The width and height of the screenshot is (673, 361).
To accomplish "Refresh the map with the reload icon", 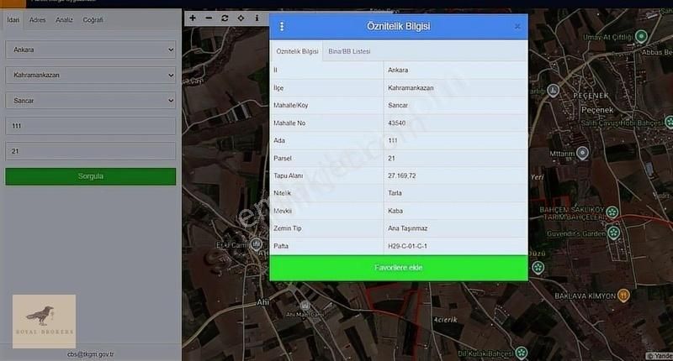I will tap(225, 18).
